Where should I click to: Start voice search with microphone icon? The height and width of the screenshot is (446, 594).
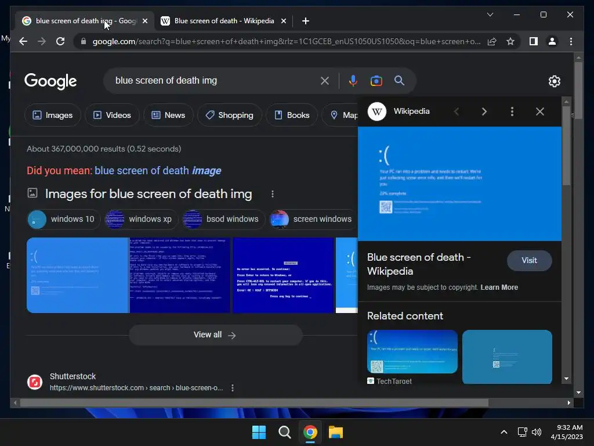coord(353,81)
